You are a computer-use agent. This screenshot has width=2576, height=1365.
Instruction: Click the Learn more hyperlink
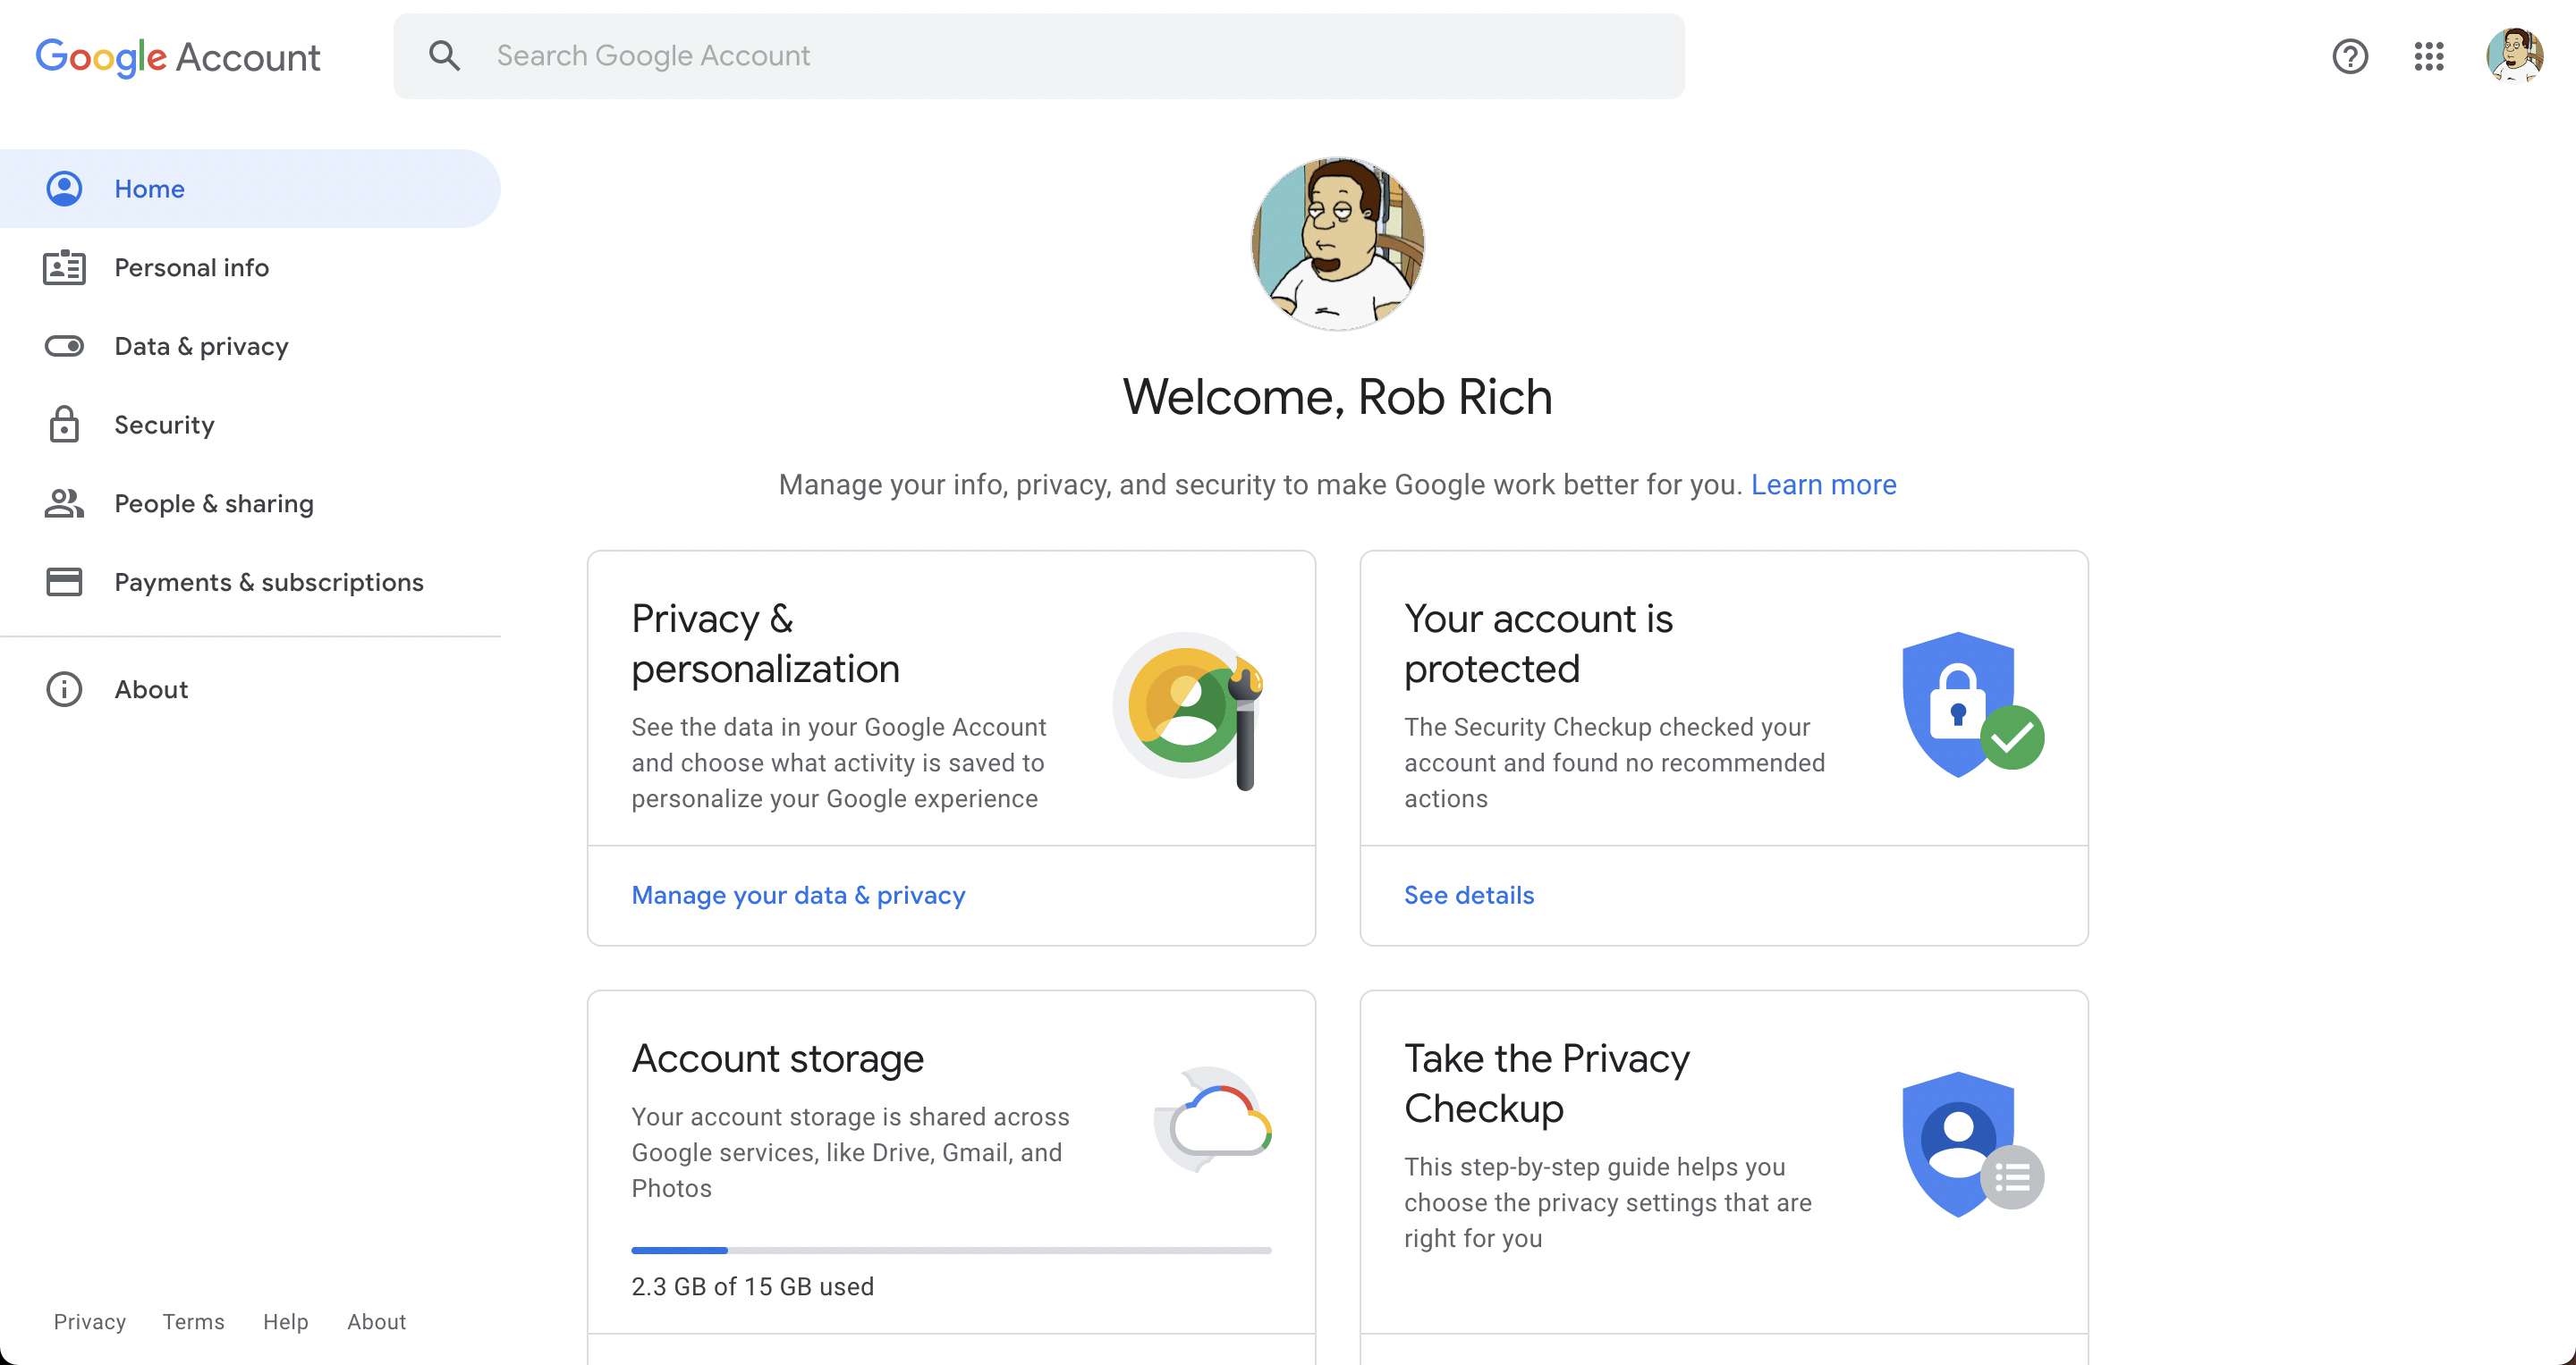tap(1823, 484)
